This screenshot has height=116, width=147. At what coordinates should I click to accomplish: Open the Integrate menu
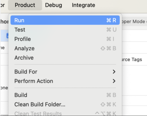[83, 5]
